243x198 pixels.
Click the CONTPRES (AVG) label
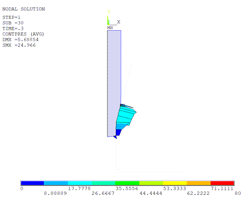[23, 34]
